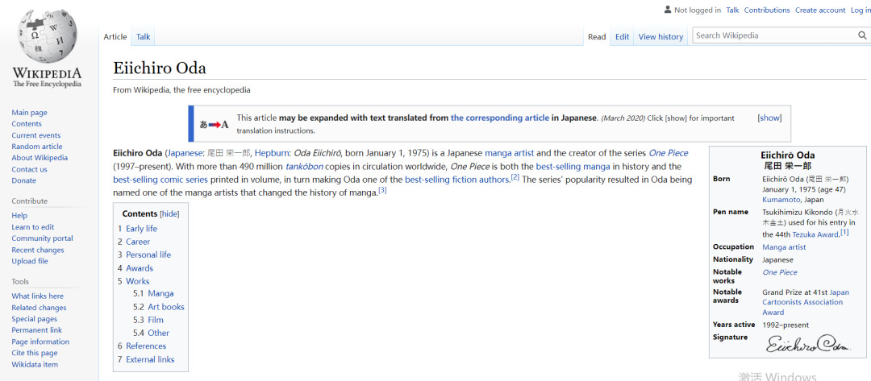Jump to the 5.3 Film subsection
871x381 pixels.
[156, 320]
